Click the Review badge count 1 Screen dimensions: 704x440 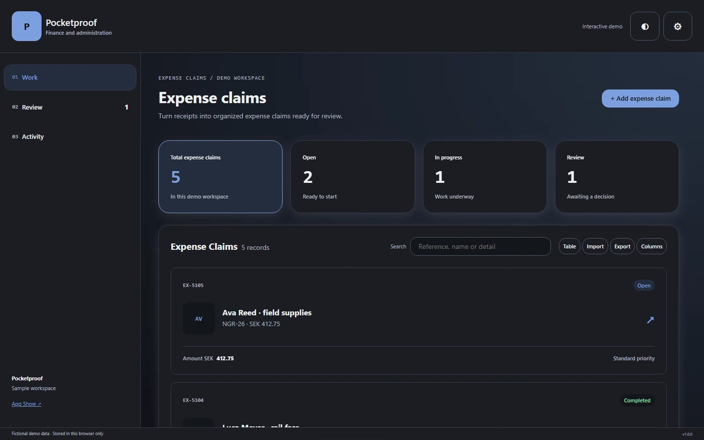pos(126,107)
